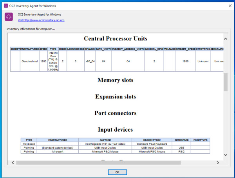Select the Central Processor Units heading
The image size is (235, 178).
(x=116, y=38)
